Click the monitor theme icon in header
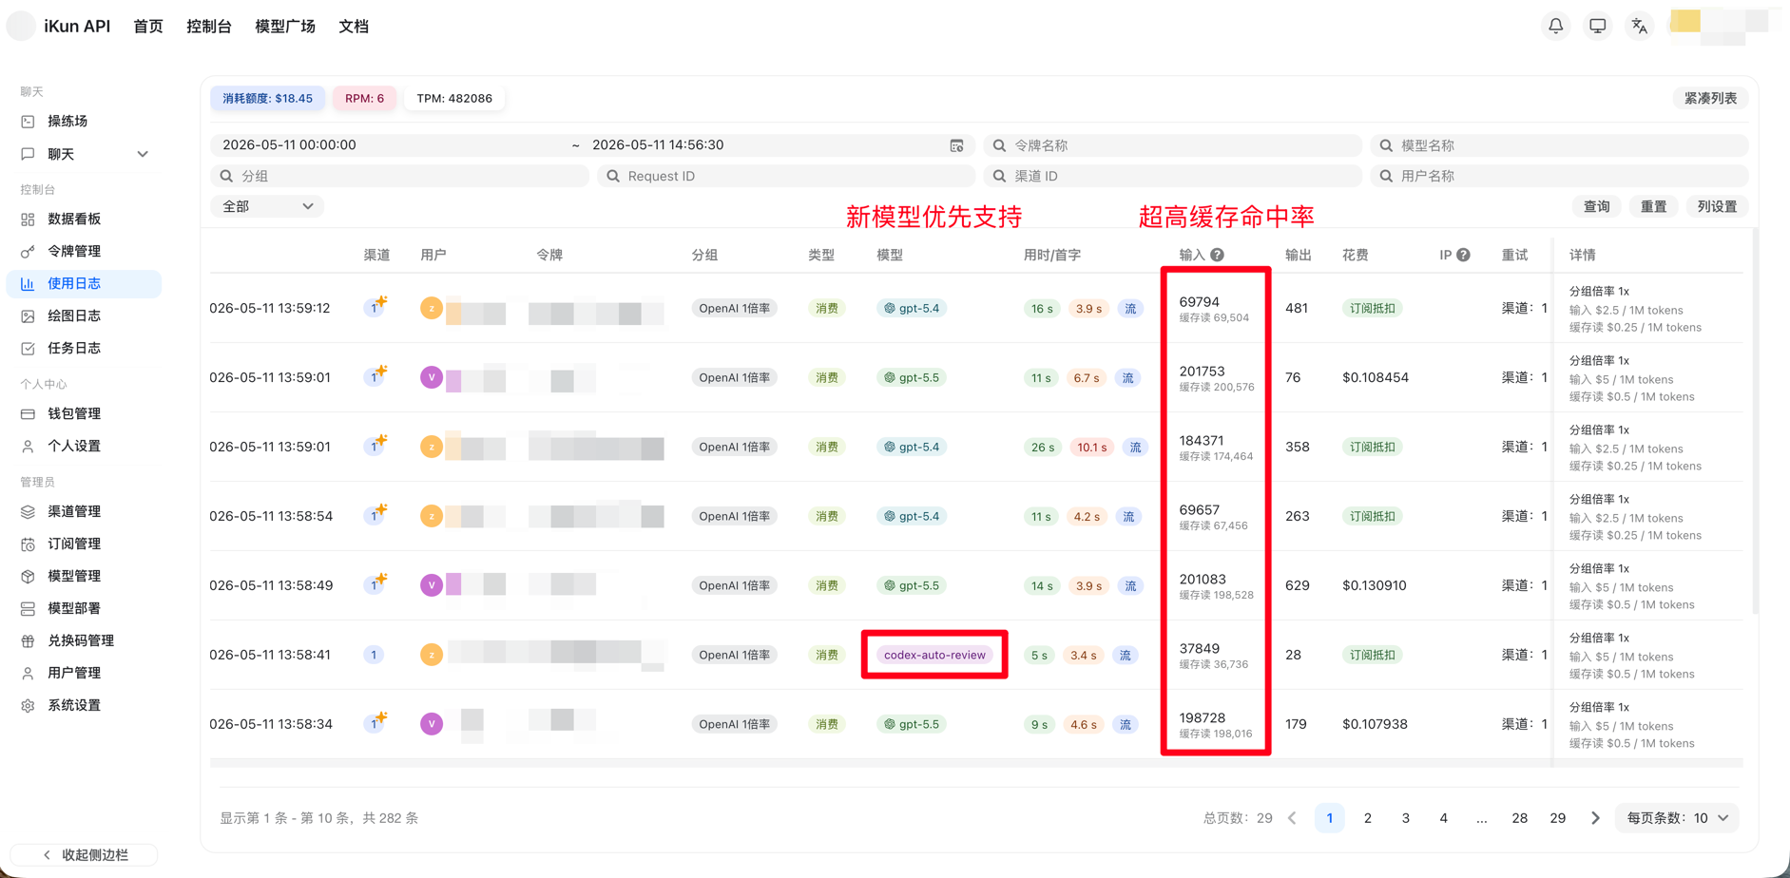This screenshot has height=878, width=1790. coord(1597,26)
